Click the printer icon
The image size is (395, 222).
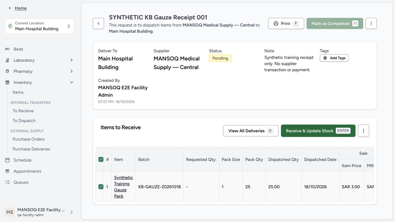[x=276, y=23]
